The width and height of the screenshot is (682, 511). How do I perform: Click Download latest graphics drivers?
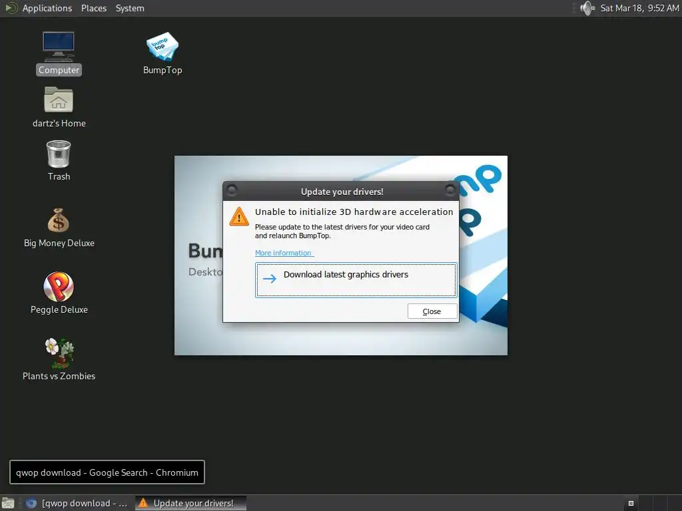(356, 280)
